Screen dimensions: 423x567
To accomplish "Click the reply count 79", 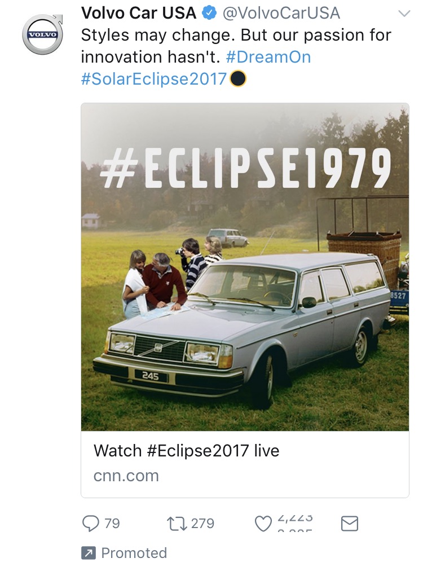I will click(112, 524).
